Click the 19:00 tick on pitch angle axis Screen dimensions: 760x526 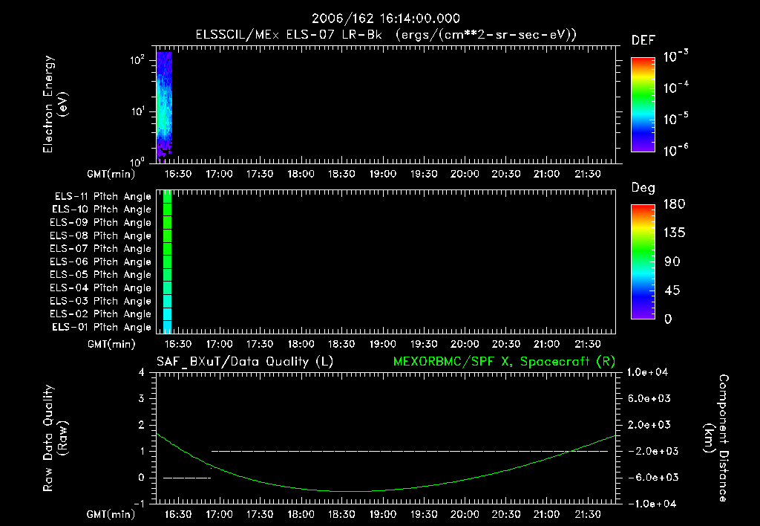[x=383, y=344]
